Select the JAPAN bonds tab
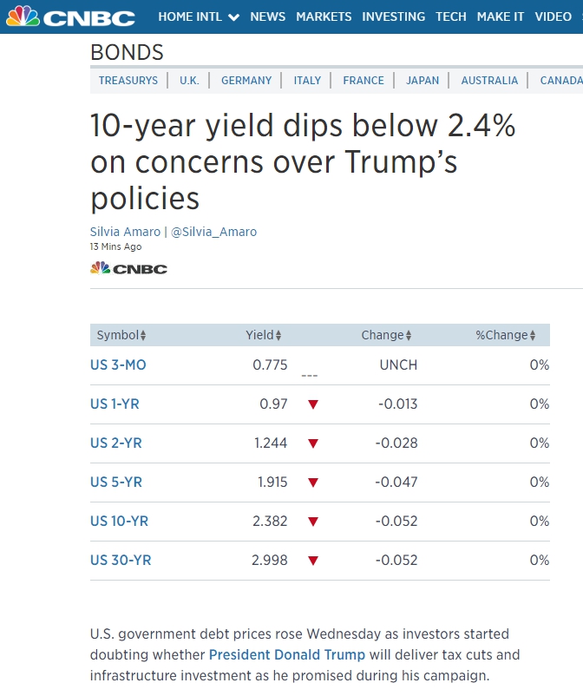 (423, 81)
